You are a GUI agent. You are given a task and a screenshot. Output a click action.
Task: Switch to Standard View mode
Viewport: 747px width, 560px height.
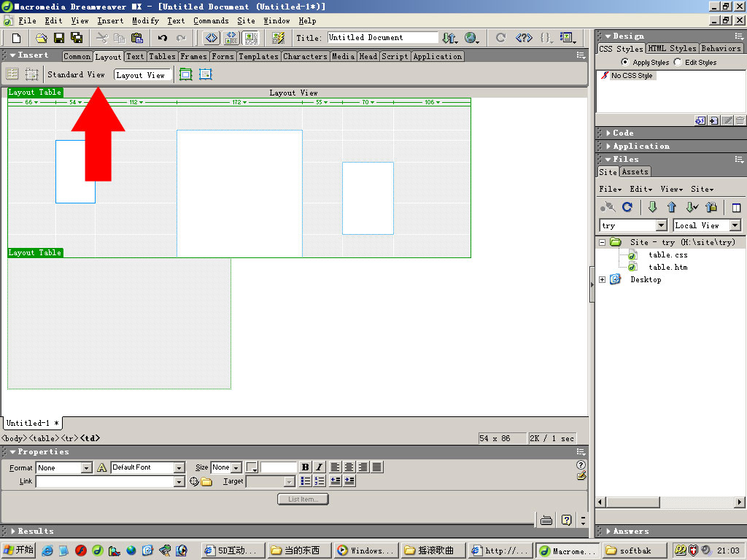point(76,74)
